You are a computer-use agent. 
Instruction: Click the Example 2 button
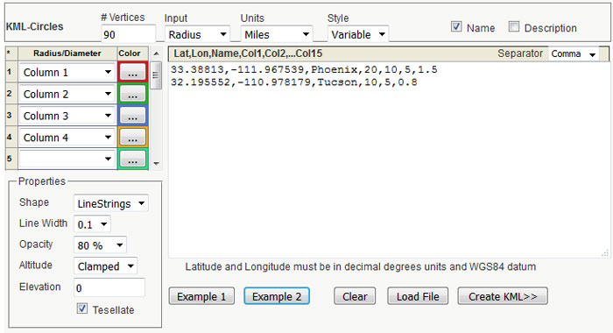pyautogui.click(x=277, y=296)
